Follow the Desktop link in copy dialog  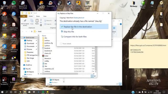pos(76,18)
